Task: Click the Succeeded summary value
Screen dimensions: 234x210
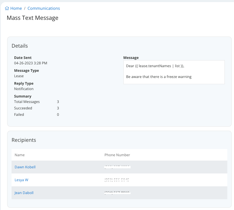Action: [58, 108]
